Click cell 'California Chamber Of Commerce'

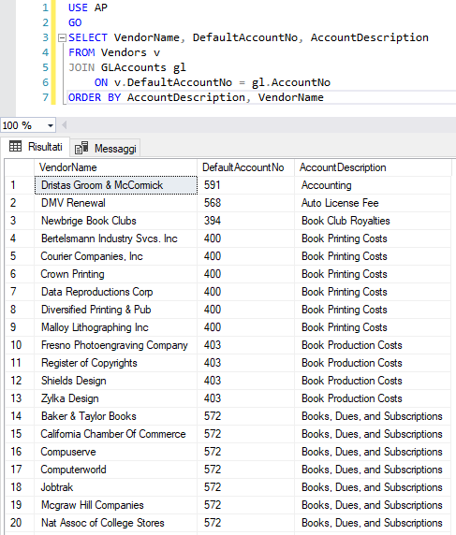[x=116, y=434]
